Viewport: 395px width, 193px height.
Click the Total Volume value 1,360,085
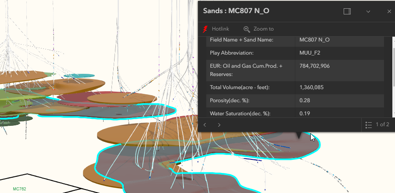click(x=311, y=88)
